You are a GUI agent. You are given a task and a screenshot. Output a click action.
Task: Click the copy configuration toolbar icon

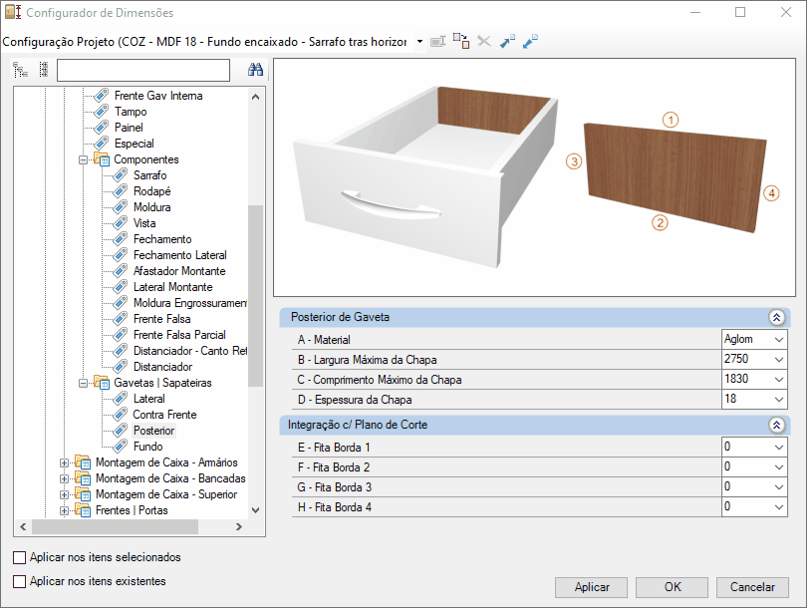click(x=460, y=42)
